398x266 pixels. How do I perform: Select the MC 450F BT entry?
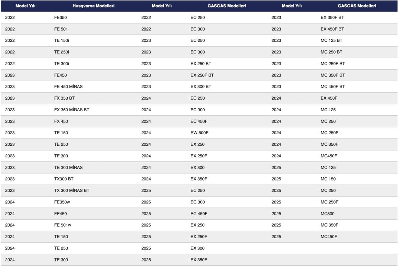click(x=333, y=87)
